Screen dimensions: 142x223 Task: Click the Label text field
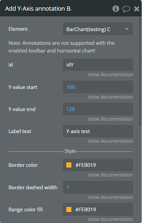click(98, 131)
